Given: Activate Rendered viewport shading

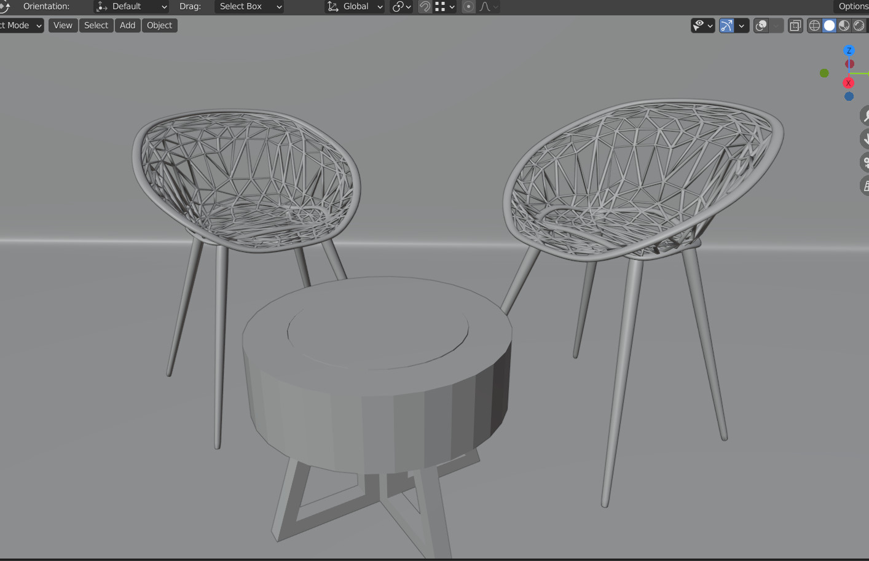Looking at the screenshot, I should (858, 25).
